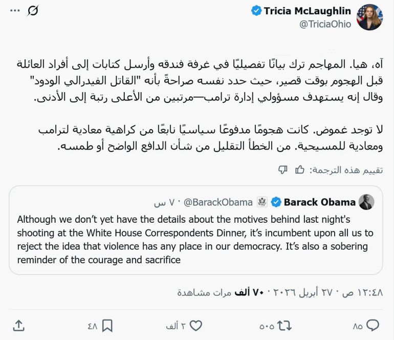This screenshot has width=394, height=340.
Task: Open the quoted Obama post text
Action: [x=195, y=239]
